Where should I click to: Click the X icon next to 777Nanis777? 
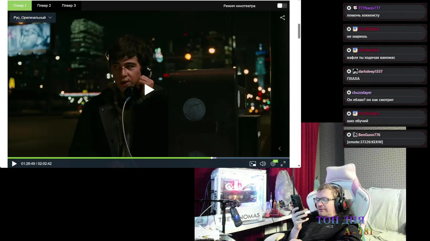coord(349,8)
